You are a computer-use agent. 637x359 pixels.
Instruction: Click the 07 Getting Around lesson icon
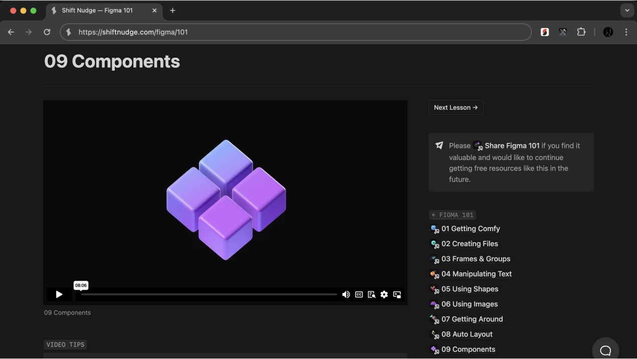pyautogui.click(x=435, y=319)
